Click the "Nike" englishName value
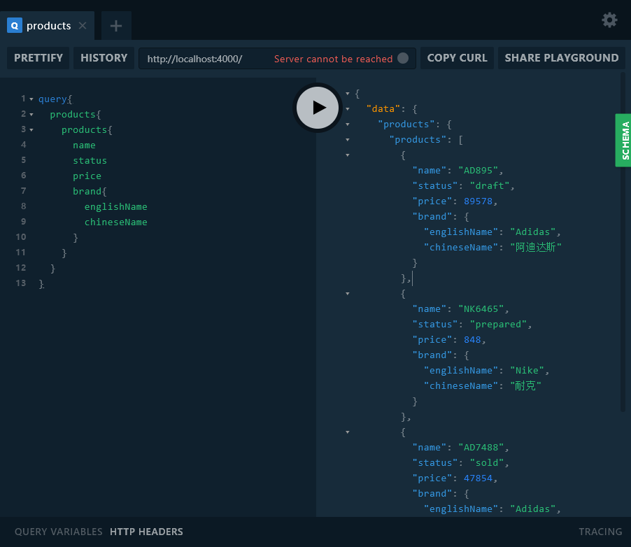Image resolution: width=631 pixels, height=547 pixels. coord(527,370)
